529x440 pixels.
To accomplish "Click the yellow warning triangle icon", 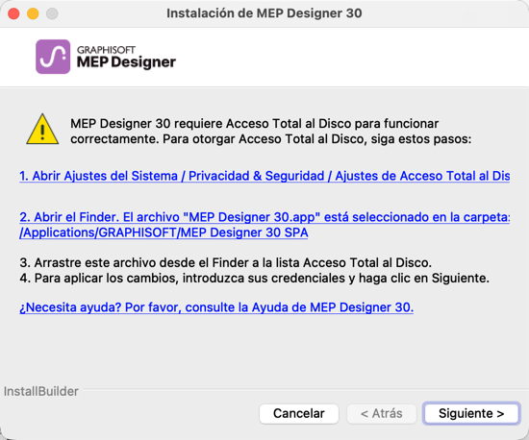I will (x=42, y=130).
